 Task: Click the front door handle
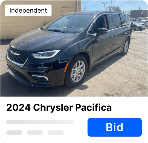coord(111,36)
